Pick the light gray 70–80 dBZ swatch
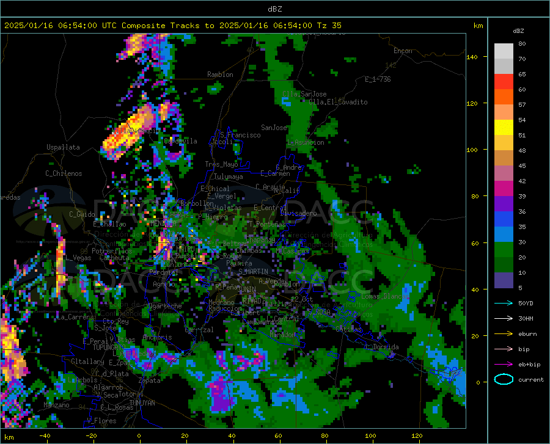Screen dimensions: 550x444 [x=504, y=51]
